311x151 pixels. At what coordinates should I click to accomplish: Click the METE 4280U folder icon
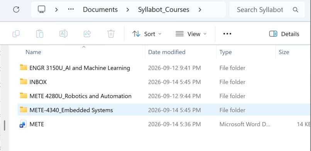point(24,96)
